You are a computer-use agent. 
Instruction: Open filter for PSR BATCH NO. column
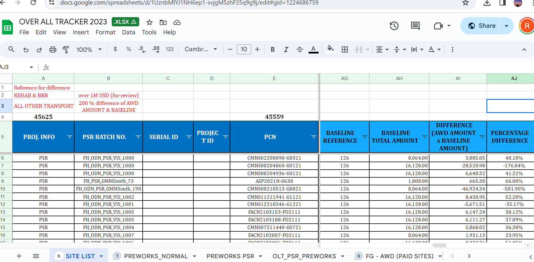pyautogui.click(x=138, y=137)
